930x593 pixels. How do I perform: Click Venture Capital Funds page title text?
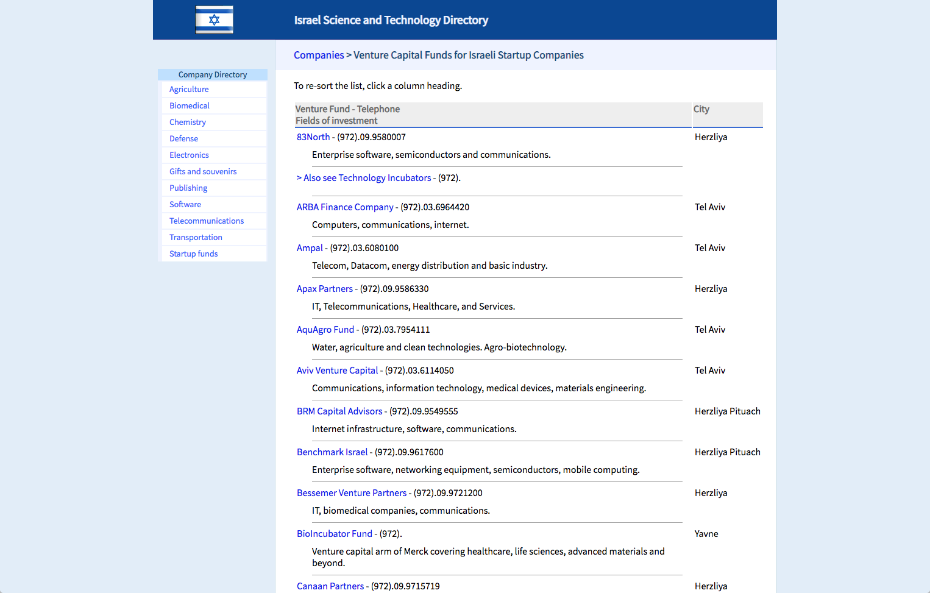click(469, 55)
